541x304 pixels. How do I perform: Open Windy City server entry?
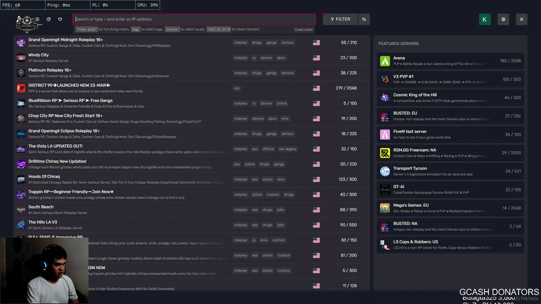coord(192,58)
